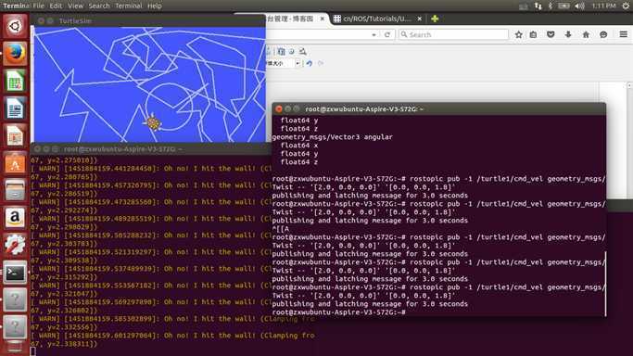Open the system gear menu in the top panel
The image size is (633, 356).
point(626,6)
